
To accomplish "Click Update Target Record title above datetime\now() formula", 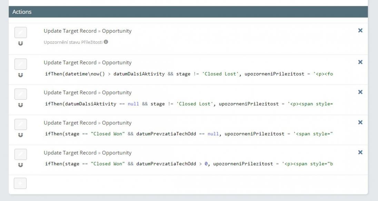I will [x=88, y=63].
